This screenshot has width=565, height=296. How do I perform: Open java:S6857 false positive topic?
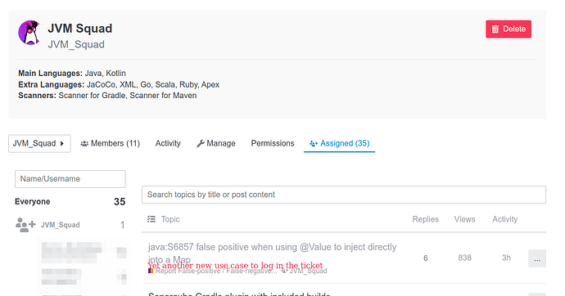coord(272,253)
